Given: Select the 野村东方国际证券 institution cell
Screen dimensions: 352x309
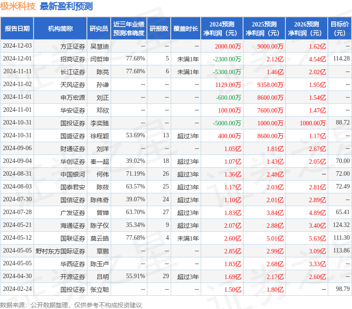Looking at the screenshot, I should click(x=60, y=251).
